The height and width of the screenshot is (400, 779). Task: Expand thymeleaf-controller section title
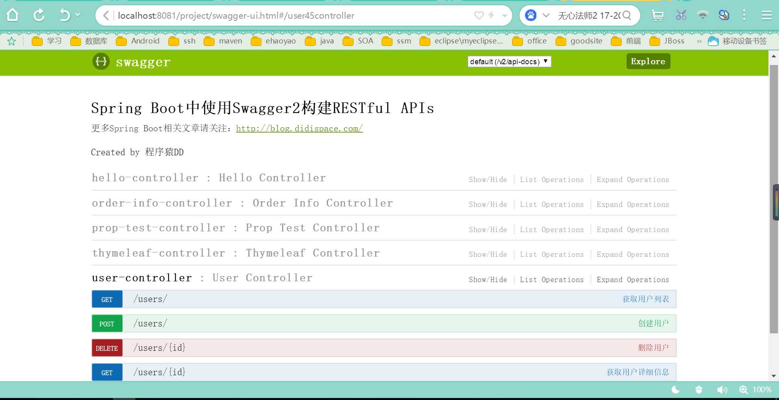pyautogui.click(x=236, y=253)
